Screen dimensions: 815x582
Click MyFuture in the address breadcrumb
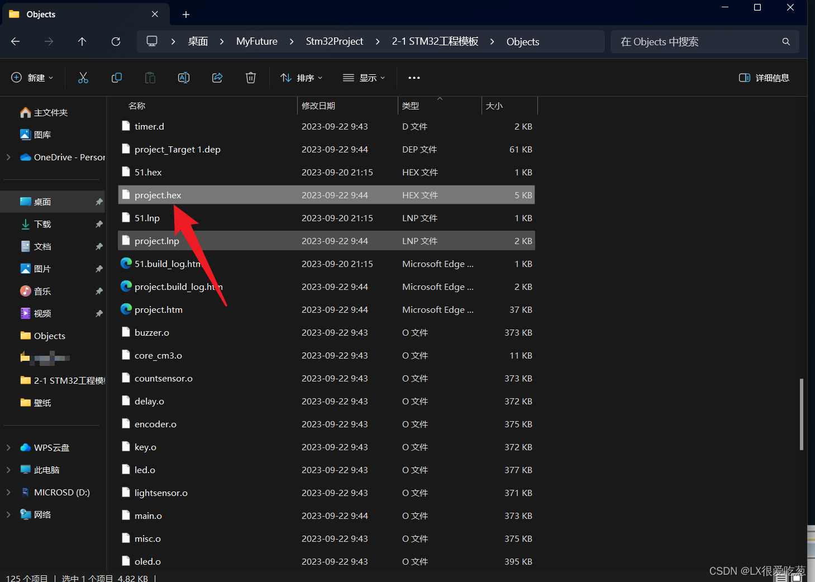pos(257,41)
